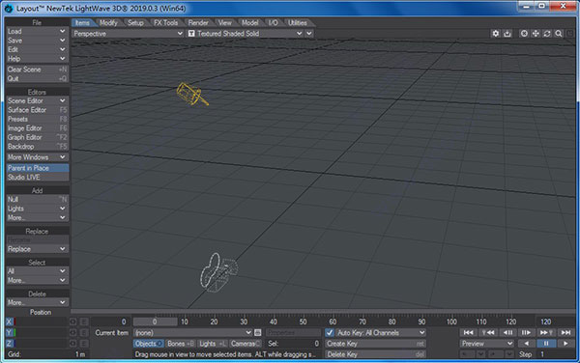This screenshot has height=363, width=580.
Task: Click Delete Key button
Action: point(375,354)
